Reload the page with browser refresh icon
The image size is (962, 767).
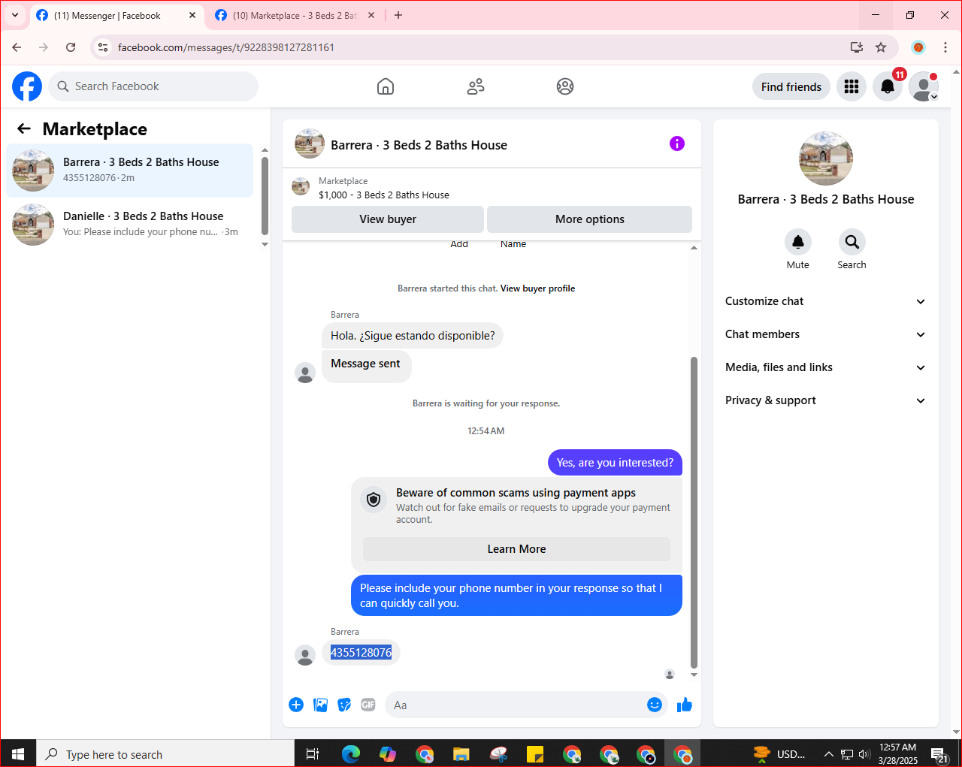71,47
